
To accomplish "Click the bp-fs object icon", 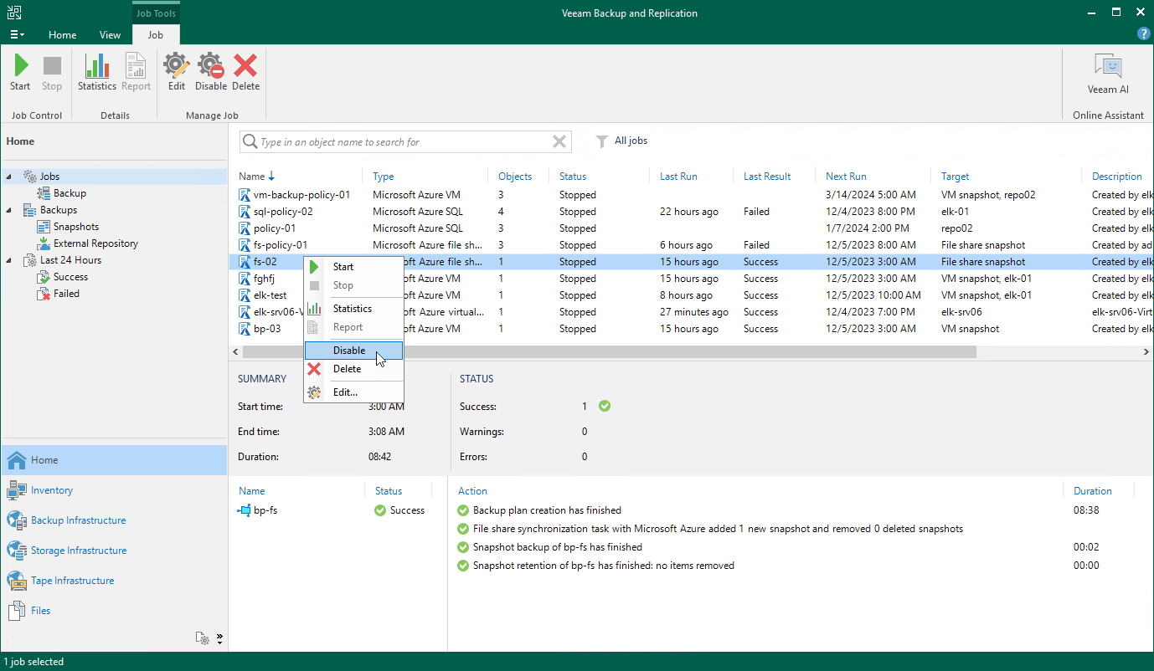I will click(x=244, y=510).
